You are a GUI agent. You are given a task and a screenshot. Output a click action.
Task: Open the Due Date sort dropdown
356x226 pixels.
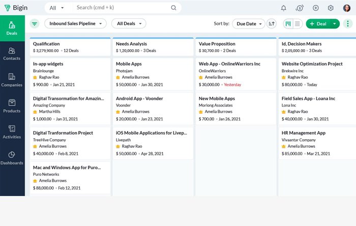tap(249, 24)
